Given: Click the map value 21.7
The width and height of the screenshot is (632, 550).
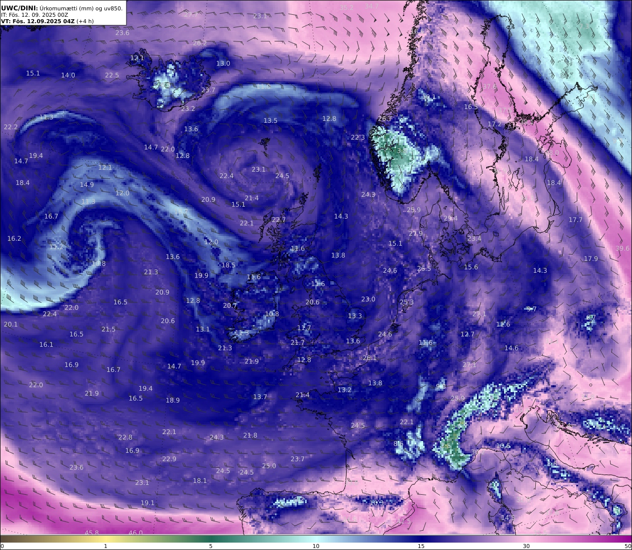Looking at the screenshot, I should pyautogui.click(x=298, y=343).
